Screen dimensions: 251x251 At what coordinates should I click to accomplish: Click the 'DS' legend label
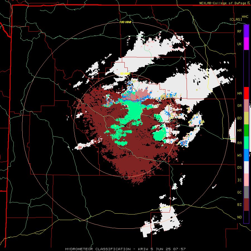point(239,168)
